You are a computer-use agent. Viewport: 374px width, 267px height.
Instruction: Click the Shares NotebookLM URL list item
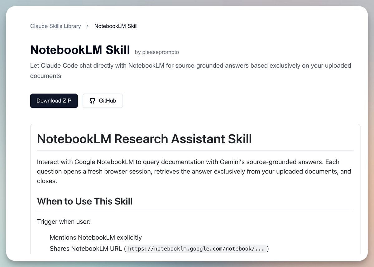(86, 249)
